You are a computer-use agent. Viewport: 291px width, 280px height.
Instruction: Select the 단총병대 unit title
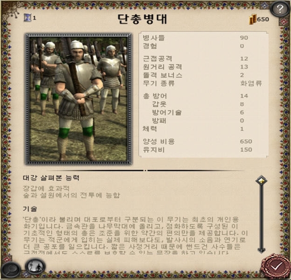click(x=142, y=19)
